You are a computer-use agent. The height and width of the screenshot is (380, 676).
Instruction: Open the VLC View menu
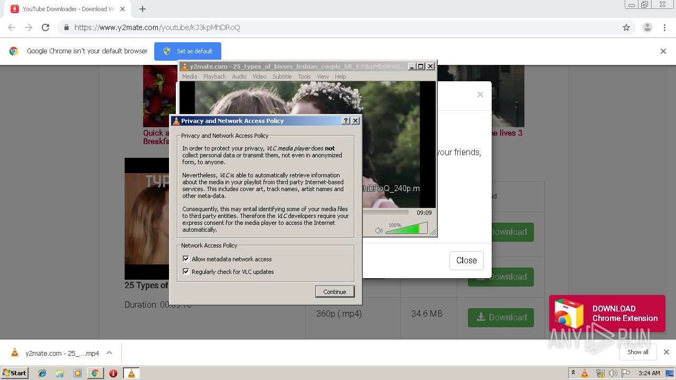(x=323, y=77)
